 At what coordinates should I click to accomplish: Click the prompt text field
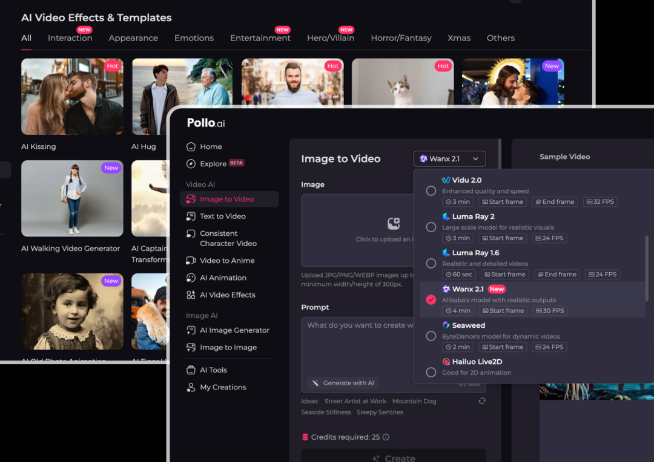pos(394,354)
